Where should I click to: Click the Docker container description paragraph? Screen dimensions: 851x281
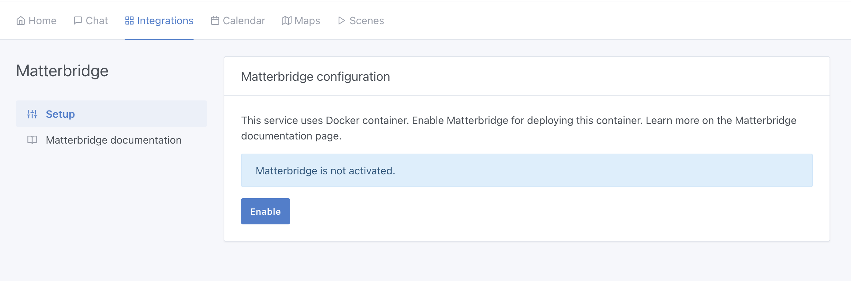[x=519, y=128]
